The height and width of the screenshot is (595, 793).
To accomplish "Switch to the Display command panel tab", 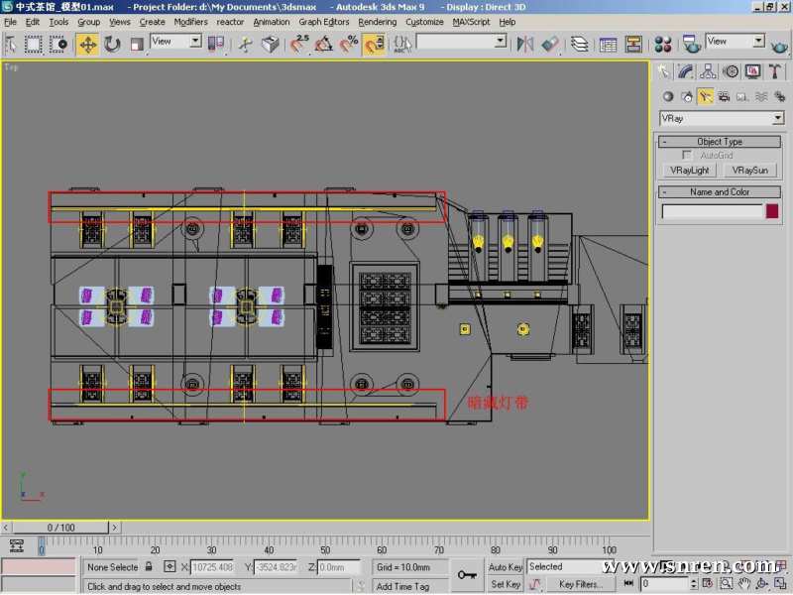I will coord(752,71).
